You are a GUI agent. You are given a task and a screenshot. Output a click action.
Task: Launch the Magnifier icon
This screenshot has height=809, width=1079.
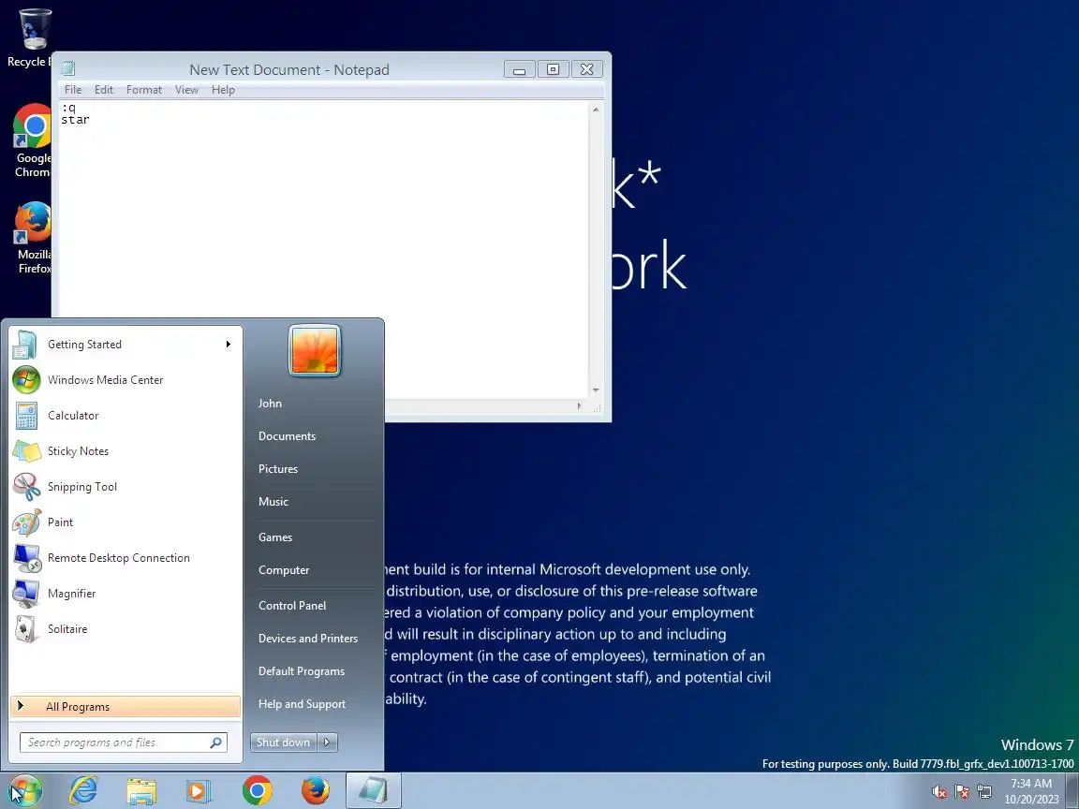(26, 594)
